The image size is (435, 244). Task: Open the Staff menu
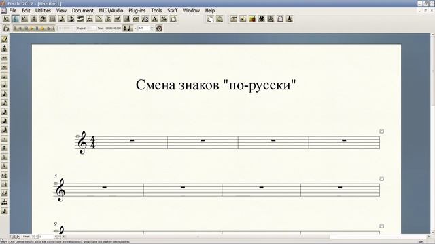point(172,11)
